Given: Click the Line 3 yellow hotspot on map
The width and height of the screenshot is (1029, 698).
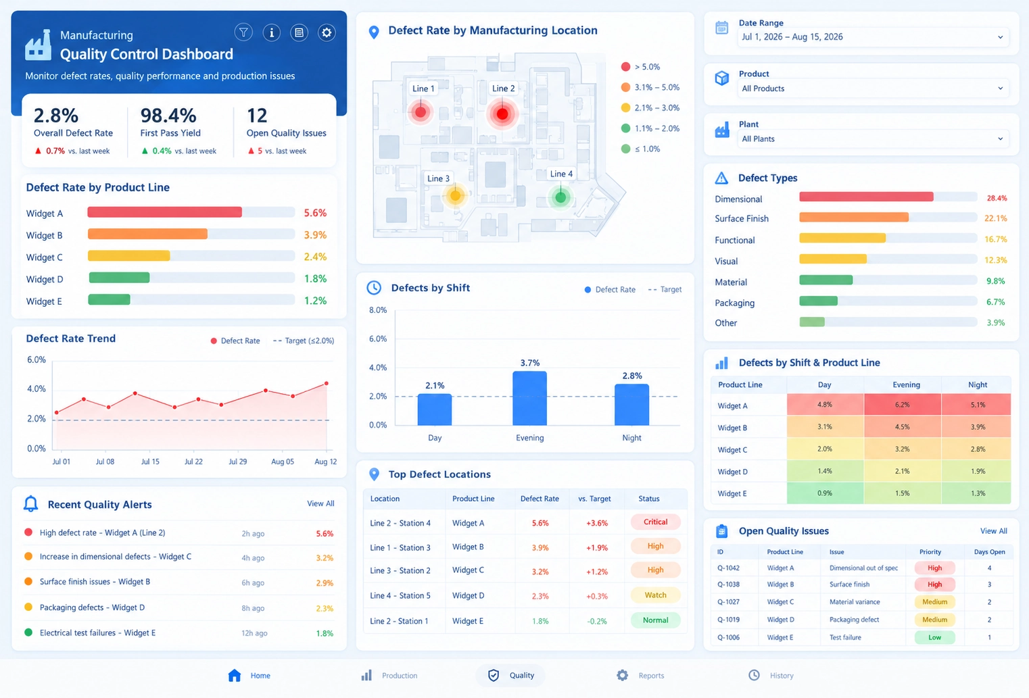Looking at the screenshot, I should [x=455, y=196].
